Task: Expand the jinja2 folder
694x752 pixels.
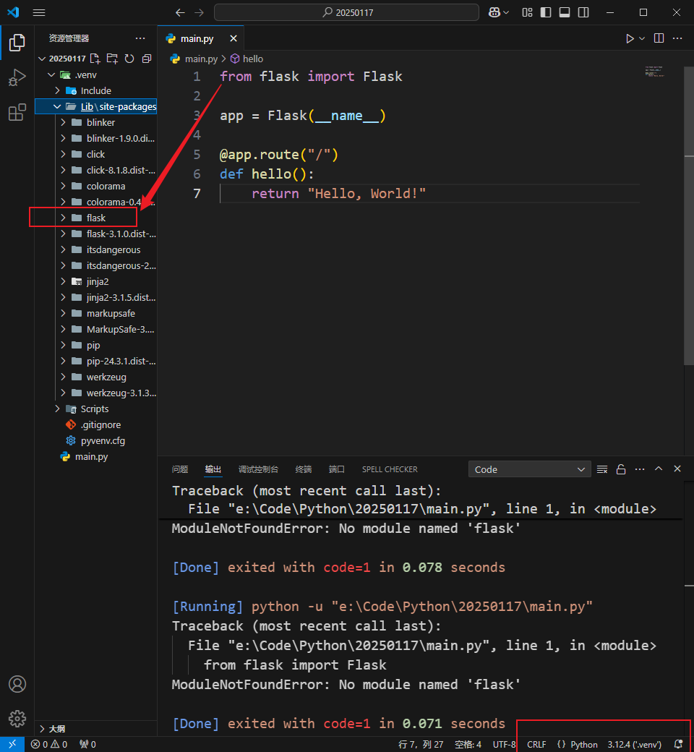Action: pos(63,281)
